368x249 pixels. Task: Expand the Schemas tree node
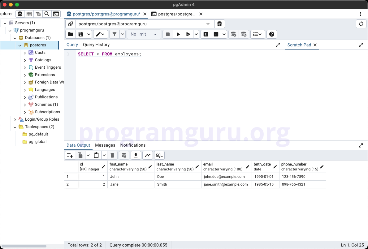[25, 104]
